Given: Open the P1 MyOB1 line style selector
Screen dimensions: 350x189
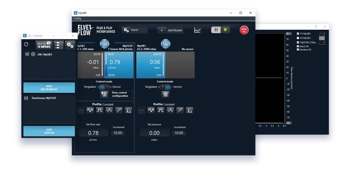Looking at the screenshot, I should point(322,34).
